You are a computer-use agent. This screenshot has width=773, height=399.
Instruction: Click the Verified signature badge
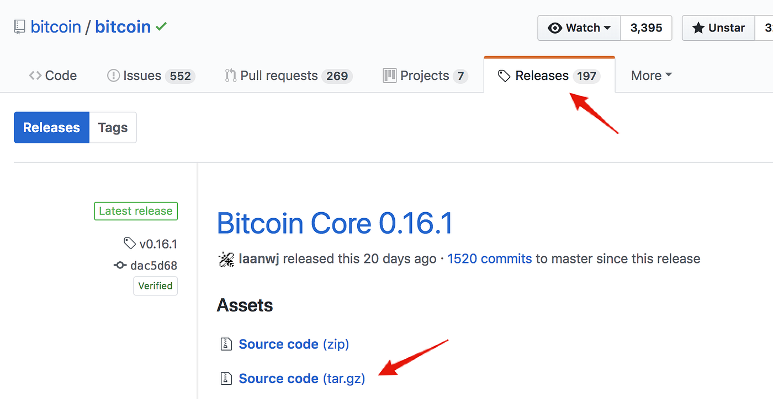155,286
